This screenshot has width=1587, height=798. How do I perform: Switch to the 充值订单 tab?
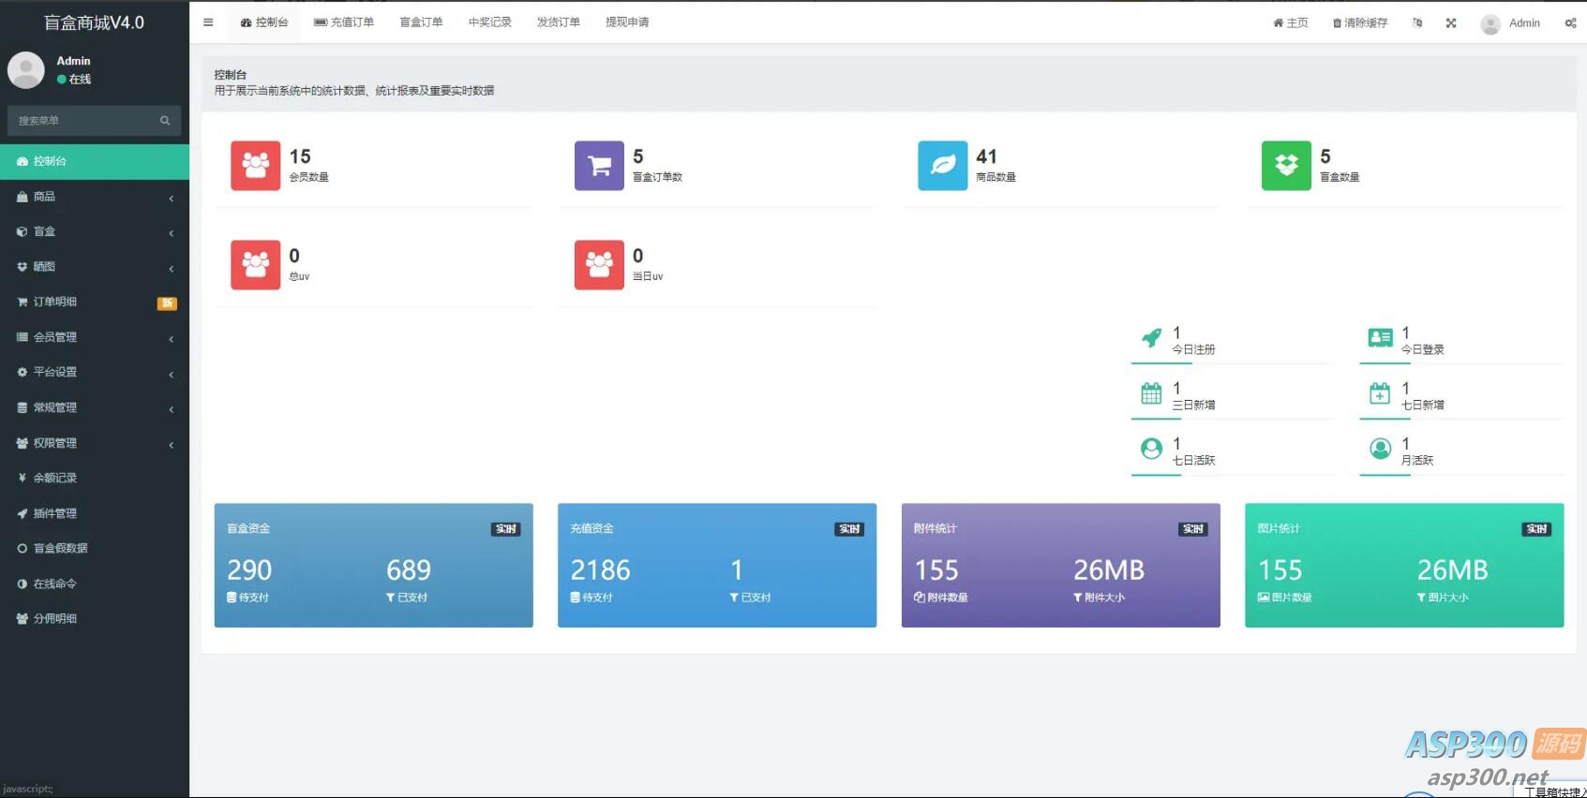(x=344, y=22)
